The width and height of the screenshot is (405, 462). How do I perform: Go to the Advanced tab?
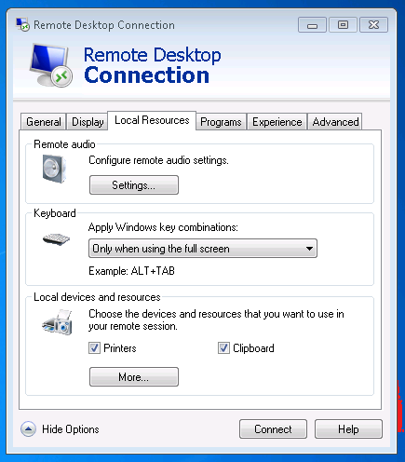(x=335, y=122)
